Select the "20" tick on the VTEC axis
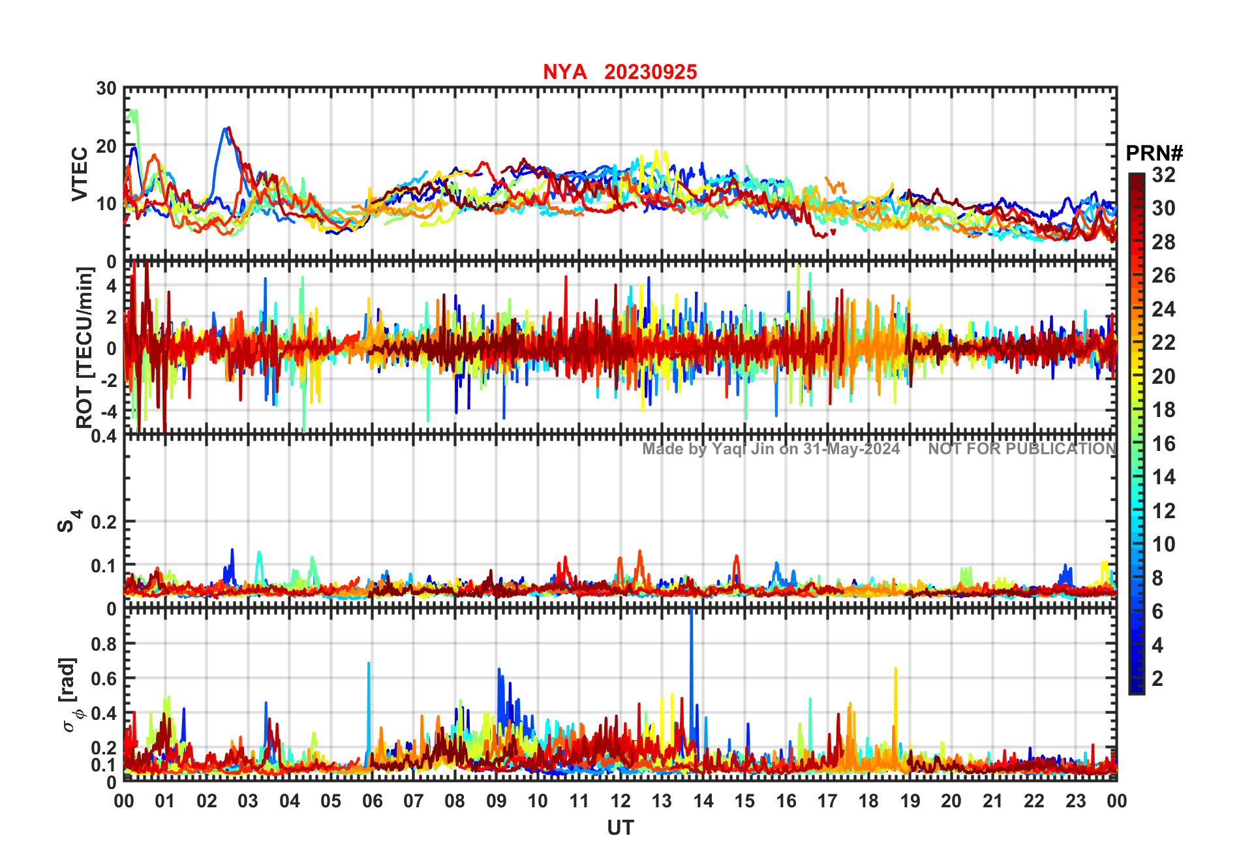The image size is (1241, 868). [x=106, y=146]
